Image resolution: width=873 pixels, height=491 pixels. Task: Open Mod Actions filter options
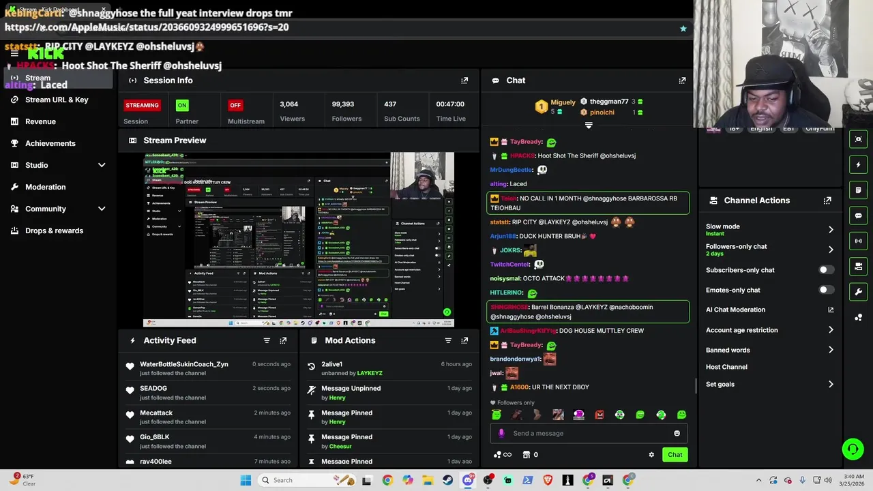[448, 340]
